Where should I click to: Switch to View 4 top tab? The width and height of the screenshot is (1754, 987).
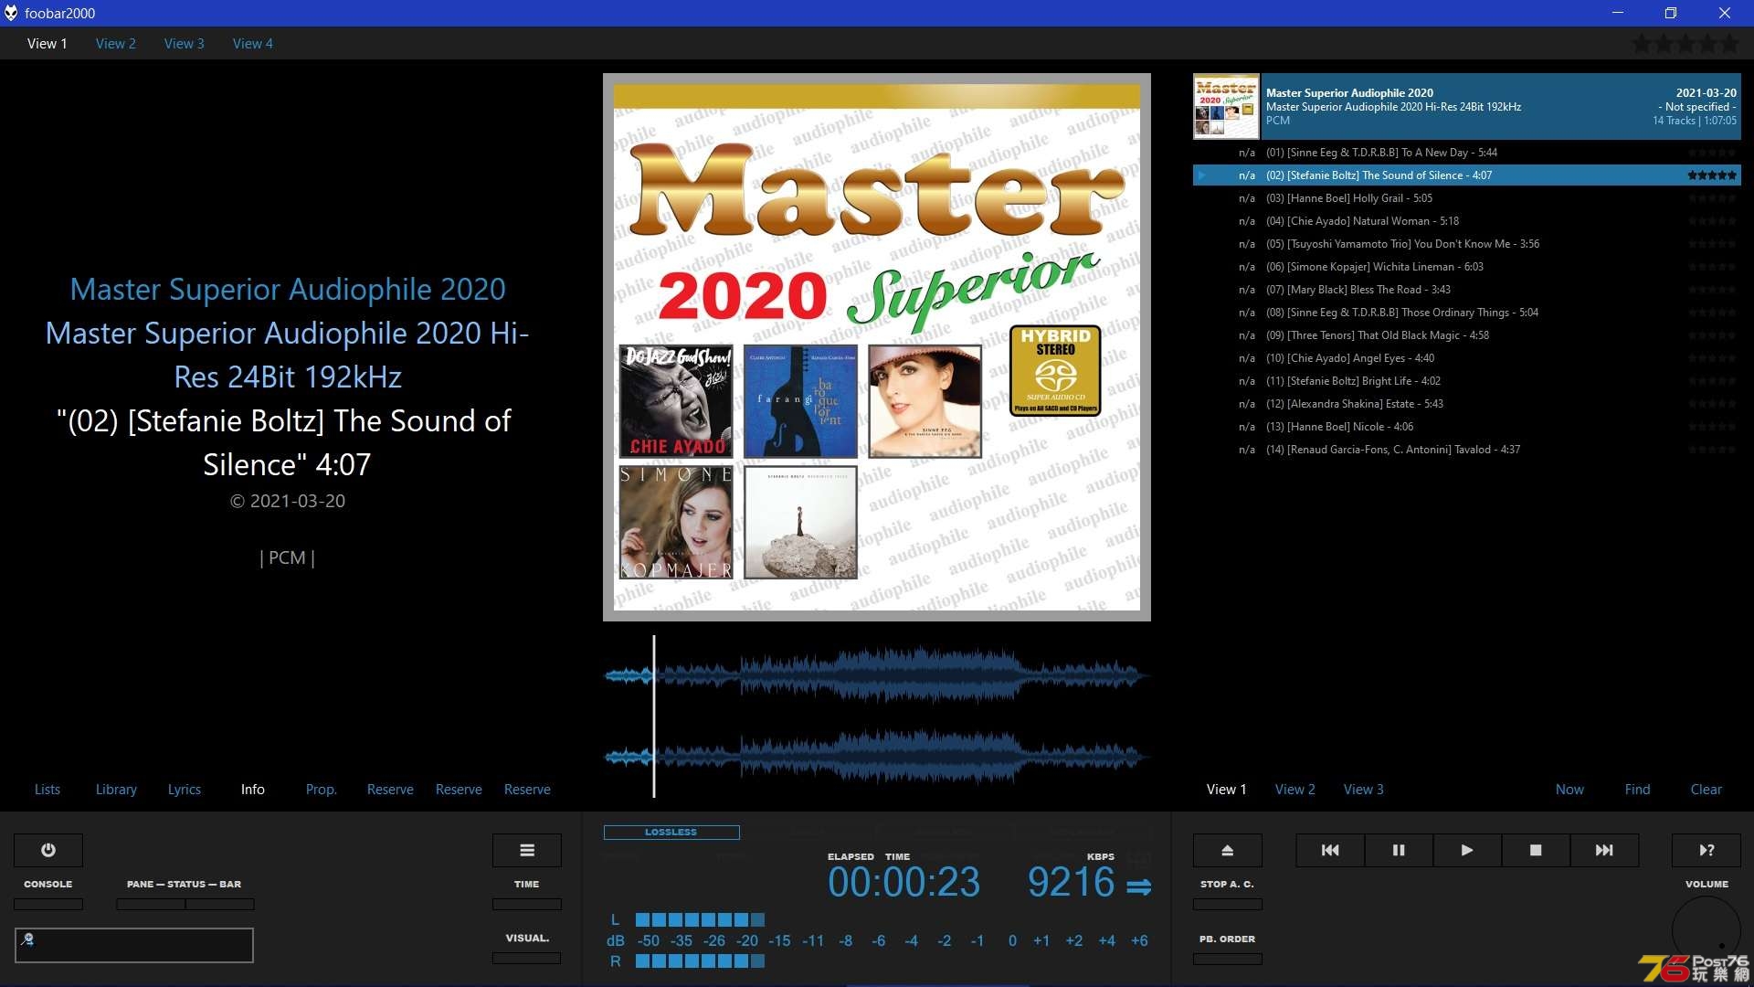tap(253, 43)
